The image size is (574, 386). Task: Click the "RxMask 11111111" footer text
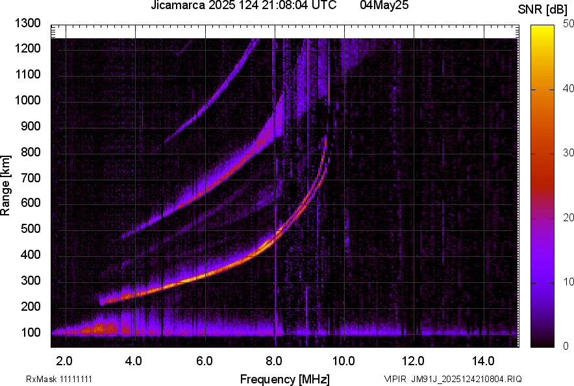[59, 379]
